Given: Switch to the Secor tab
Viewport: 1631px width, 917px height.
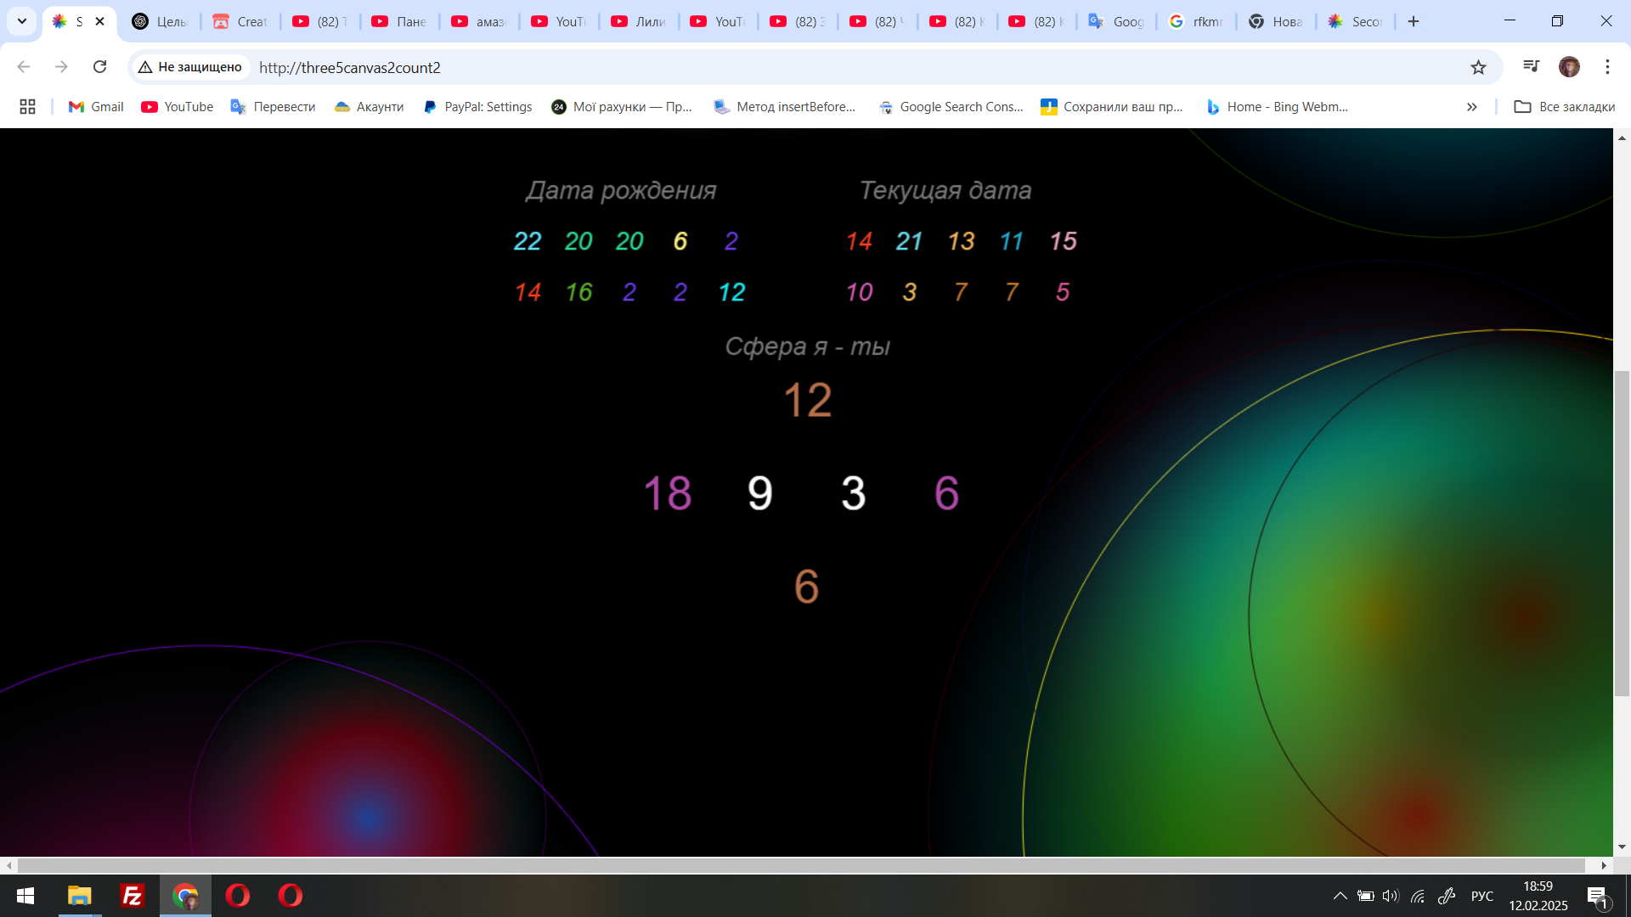Looking at the screenshot, I should tap(1356, 21).
